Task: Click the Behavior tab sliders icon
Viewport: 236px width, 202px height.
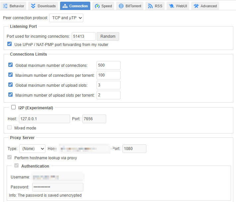Action: pyautogui.click(x=5, y=6)
